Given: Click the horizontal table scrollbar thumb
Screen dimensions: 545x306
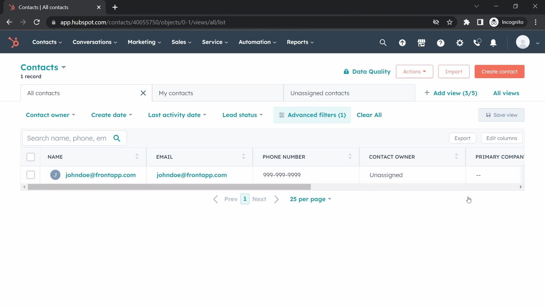Looking at the screenshot, I should pos(169,187).
